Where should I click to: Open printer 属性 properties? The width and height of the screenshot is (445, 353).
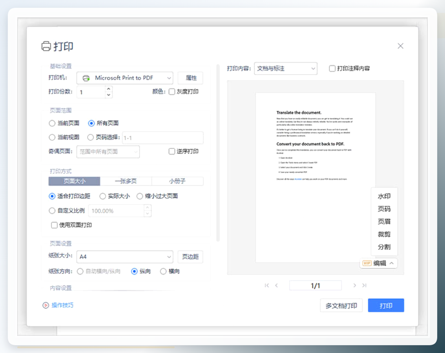click(x=191, y=78)
